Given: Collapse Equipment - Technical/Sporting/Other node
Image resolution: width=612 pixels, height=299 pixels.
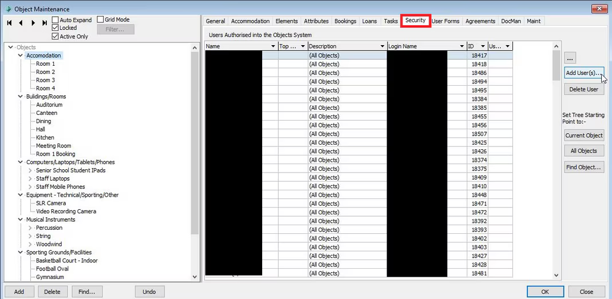Looking at the screenshot, I should click(x=20, y=195).
